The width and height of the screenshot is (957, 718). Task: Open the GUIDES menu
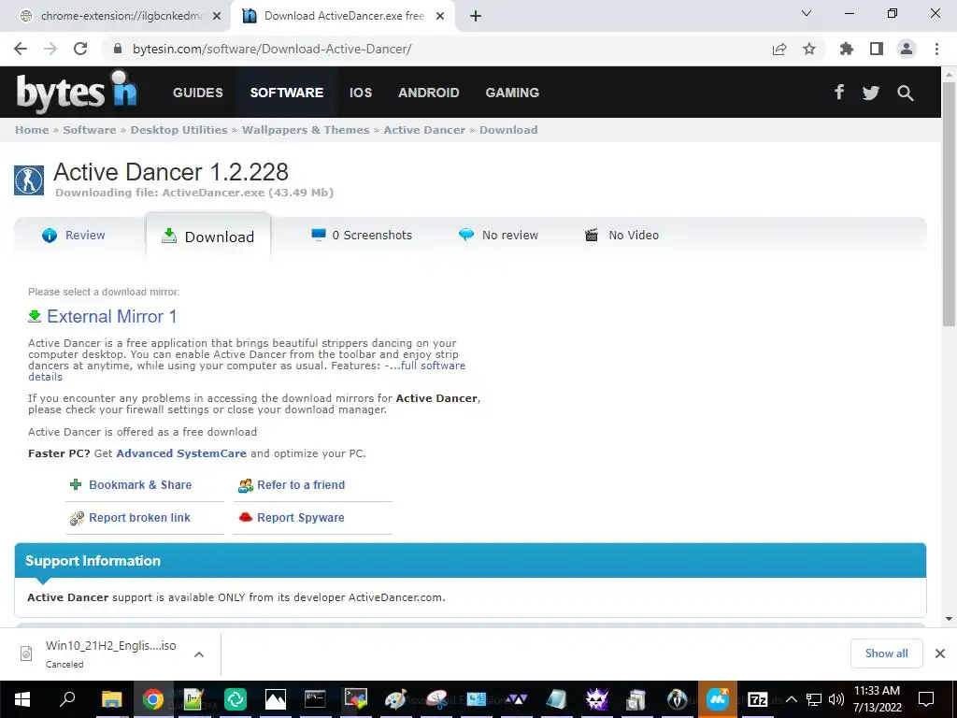coord(198,93)
